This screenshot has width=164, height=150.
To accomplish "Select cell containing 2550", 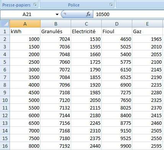I will coord(147,138).
